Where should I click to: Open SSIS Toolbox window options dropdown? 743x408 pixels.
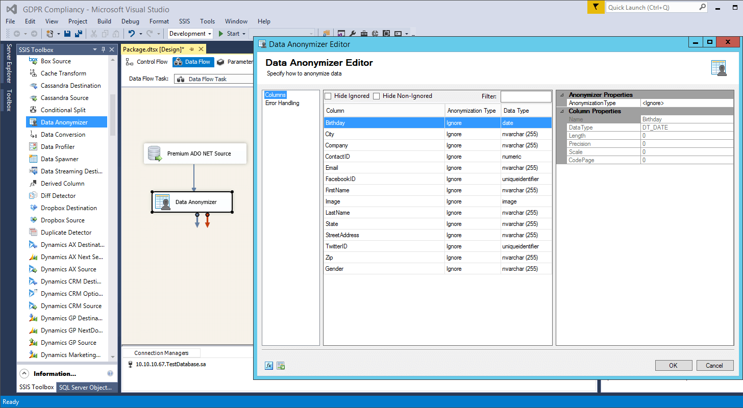click(95, 49)
